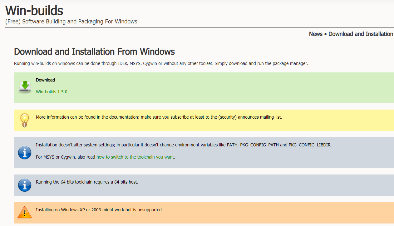The width and height of the screenshot is (394, 226).
Task: Open how to switch toolchain link
Action: click(135, 157)
